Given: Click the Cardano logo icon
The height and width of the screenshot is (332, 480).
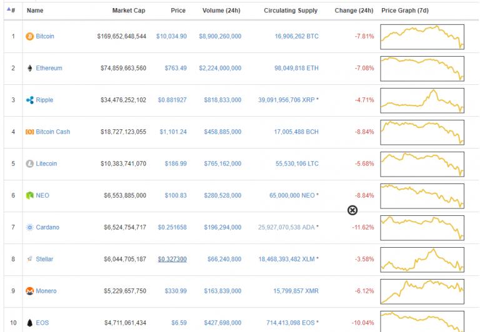Looking at the screenshot, I should [29, 227].
